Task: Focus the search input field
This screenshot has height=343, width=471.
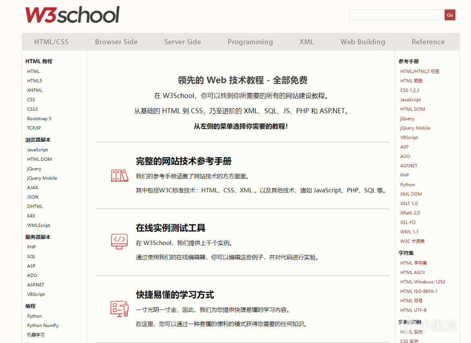Action: (x=396, y=15)
